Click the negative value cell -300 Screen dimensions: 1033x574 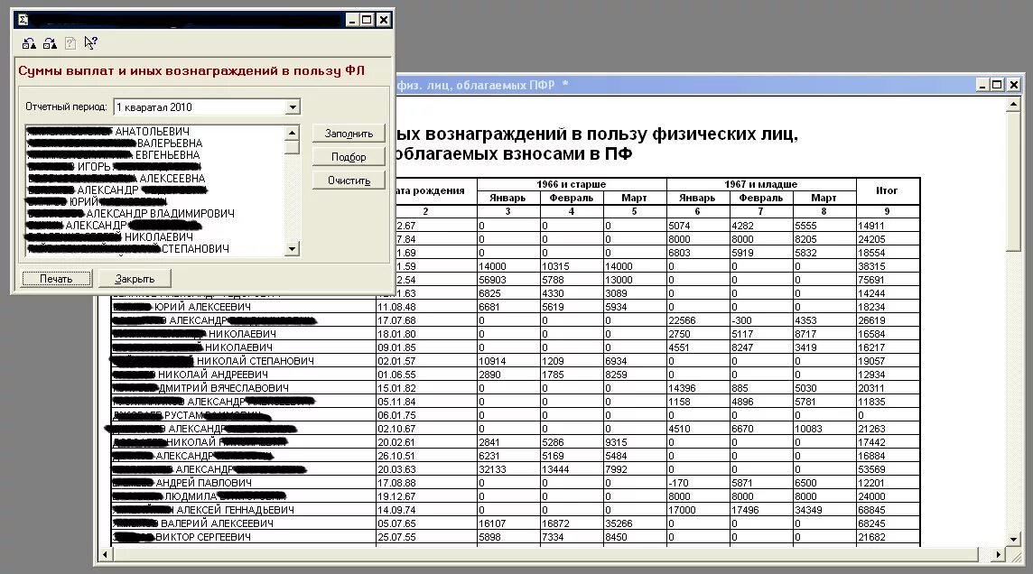tap(761, 320)
